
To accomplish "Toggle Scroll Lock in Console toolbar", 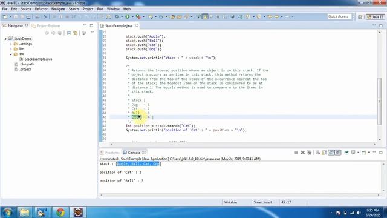I will pos(324,153).
